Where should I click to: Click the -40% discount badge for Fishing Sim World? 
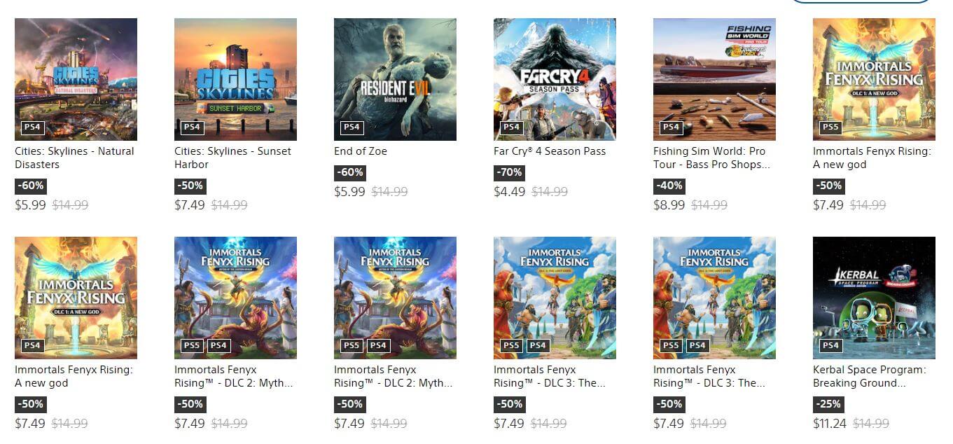(x=669, y=186)
